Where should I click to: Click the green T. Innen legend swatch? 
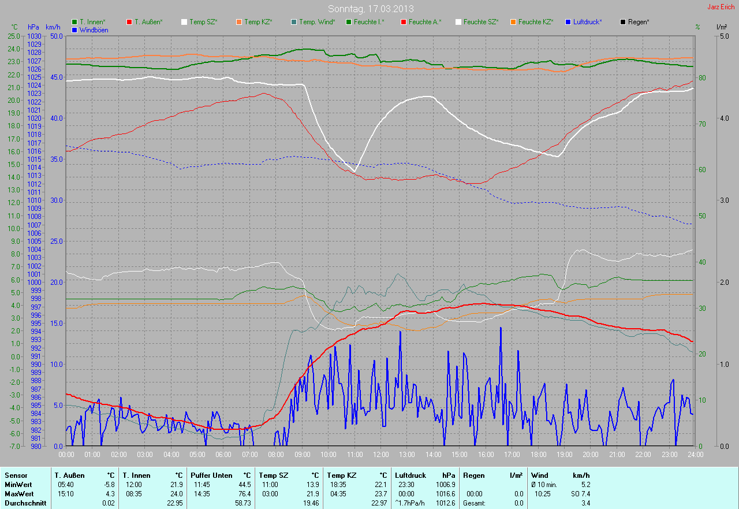74,22
